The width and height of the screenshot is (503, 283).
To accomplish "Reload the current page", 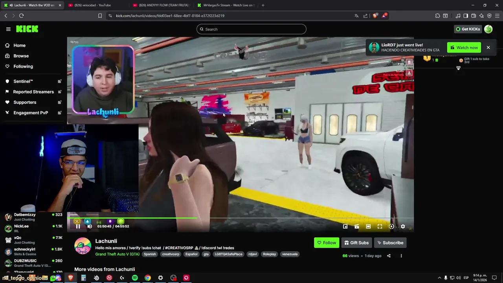I will [21, 16].
